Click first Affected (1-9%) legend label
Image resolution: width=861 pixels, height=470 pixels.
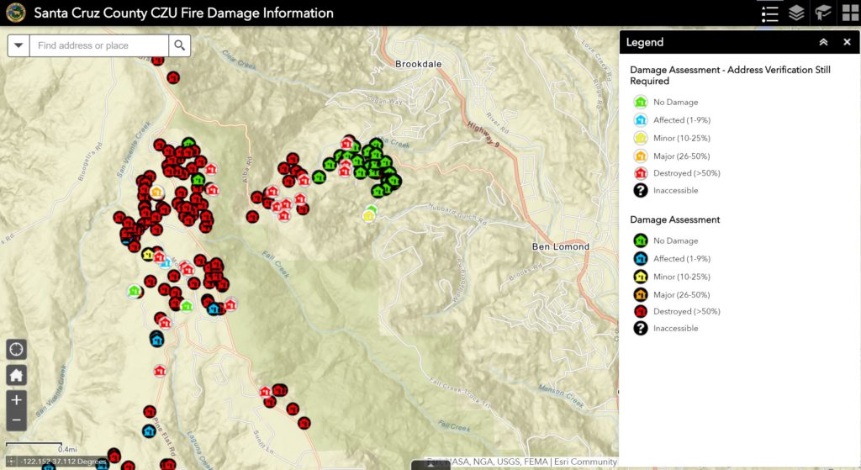pos(682,120)
